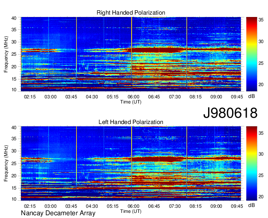Click 06:45 tick on Right Handed time axis
The image size is (268, 218).
pyautogui.click(x=154, y=97)
